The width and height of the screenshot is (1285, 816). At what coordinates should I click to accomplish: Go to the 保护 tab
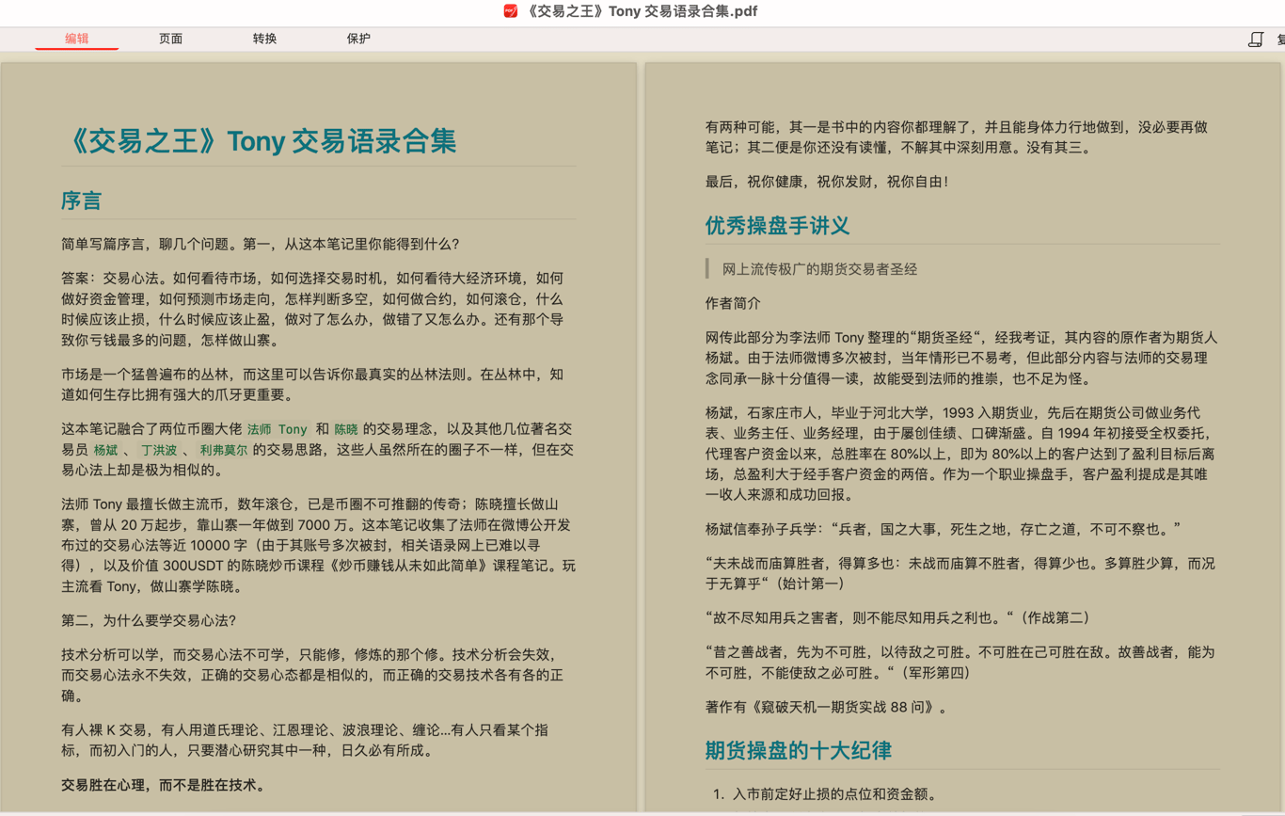[359, 39]
